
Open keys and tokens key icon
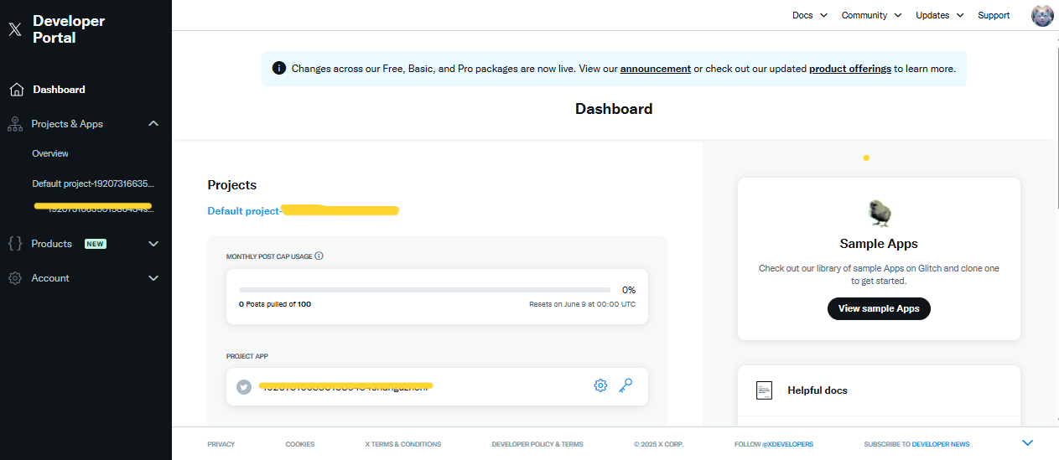[626, 385]
